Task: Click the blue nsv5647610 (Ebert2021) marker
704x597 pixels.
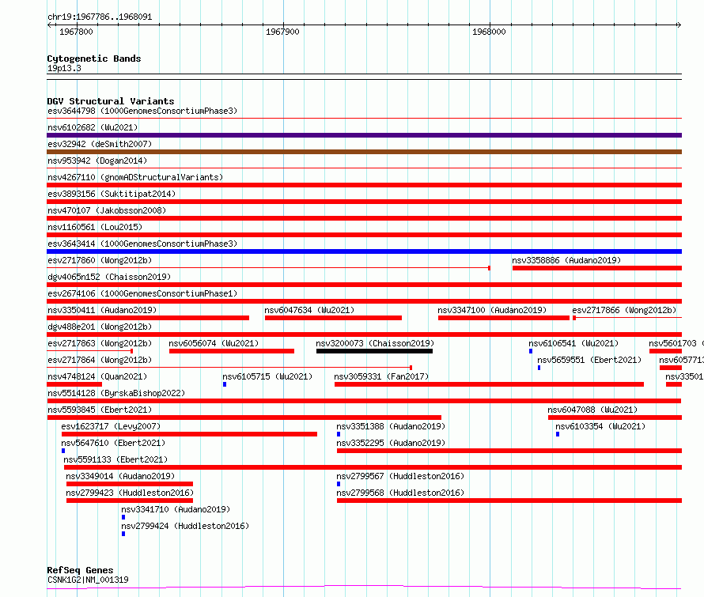Action: click(x=63, y=451)
